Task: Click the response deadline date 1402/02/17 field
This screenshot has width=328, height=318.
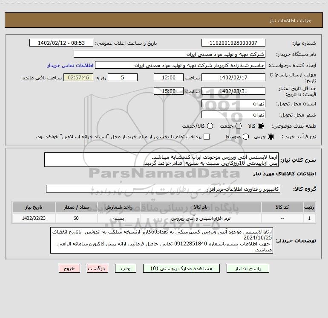Action: pos(233,77)
